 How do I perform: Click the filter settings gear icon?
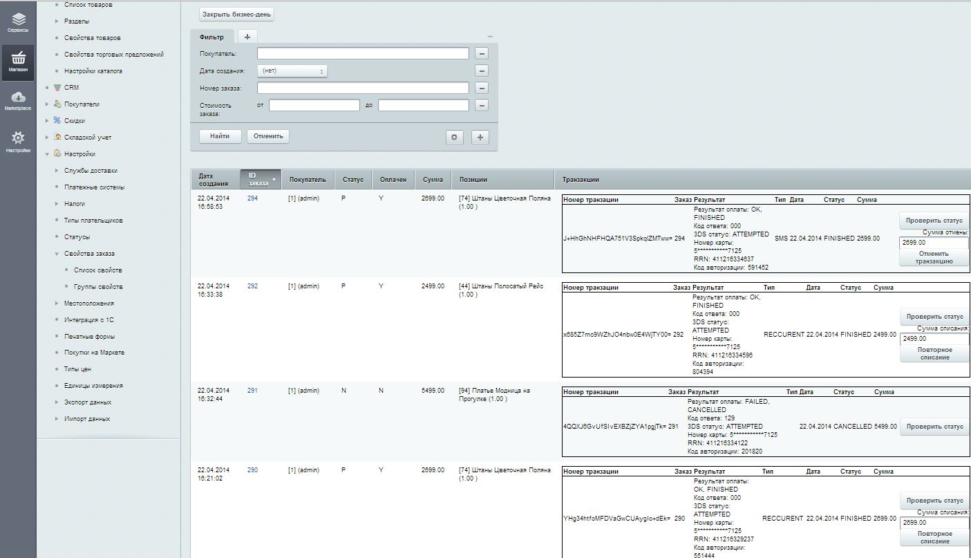(x=454, y=137)
